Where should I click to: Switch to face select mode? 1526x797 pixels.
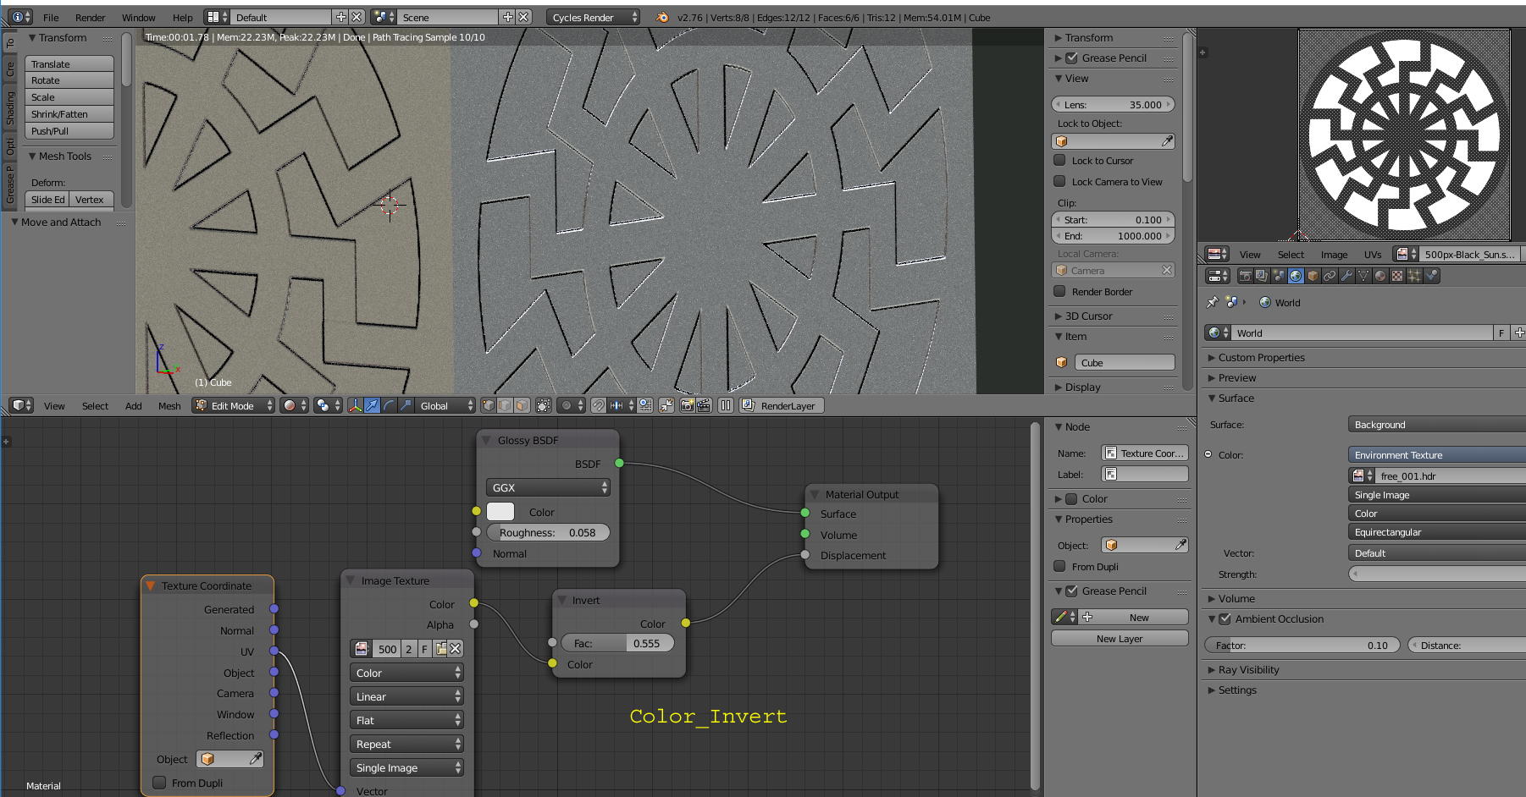coord(522,406)
